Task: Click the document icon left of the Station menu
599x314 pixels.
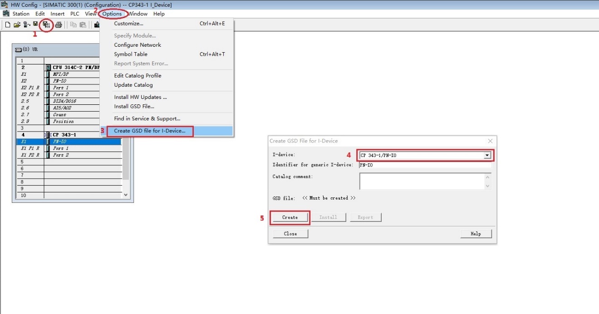Action: pyautogui.click(x=6, y=14)
